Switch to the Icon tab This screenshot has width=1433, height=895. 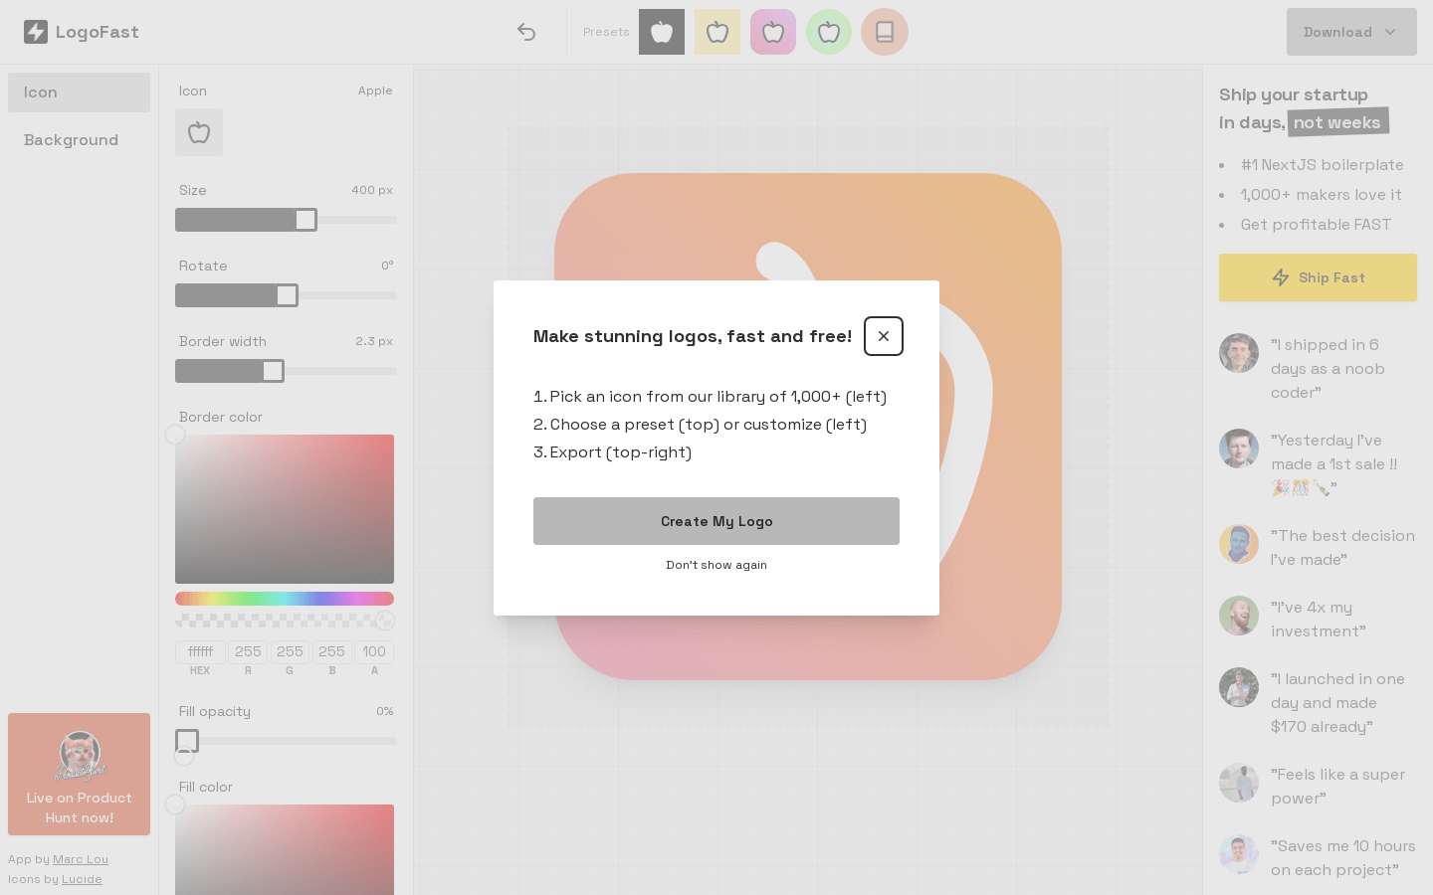[79, 92]
